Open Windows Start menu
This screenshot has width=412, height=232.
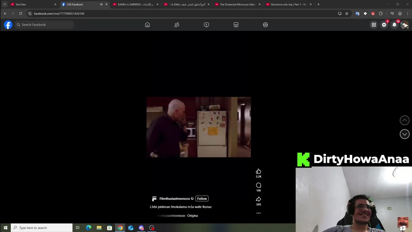5,228
